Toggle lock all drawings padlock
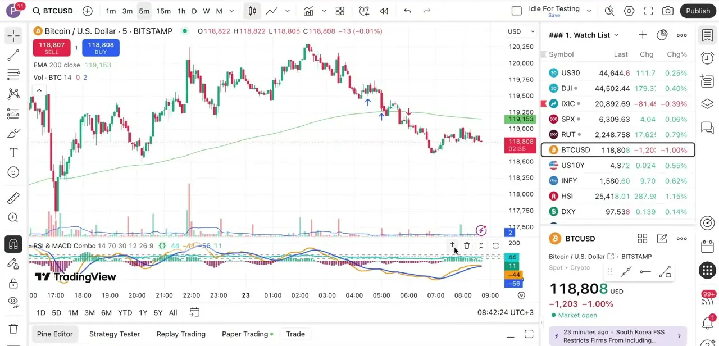Image resolution: width=719 pixels, height=346 pixels. [x=13, y=284]
